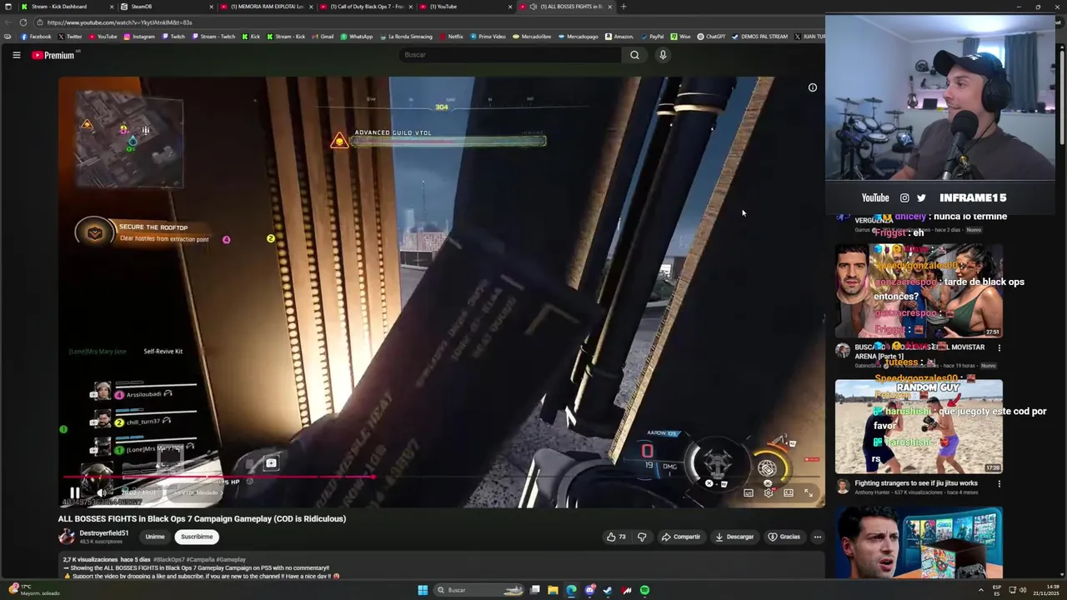Switch player to theater mode
The height and width of the screenshot is (600, 1067).
pos(789,492)
